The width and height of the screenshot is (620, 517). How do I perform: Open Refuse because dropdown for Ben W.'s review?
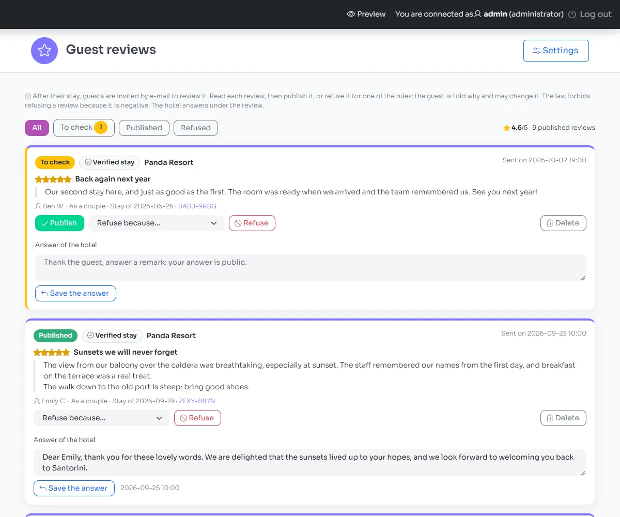[x=157, y=223]
